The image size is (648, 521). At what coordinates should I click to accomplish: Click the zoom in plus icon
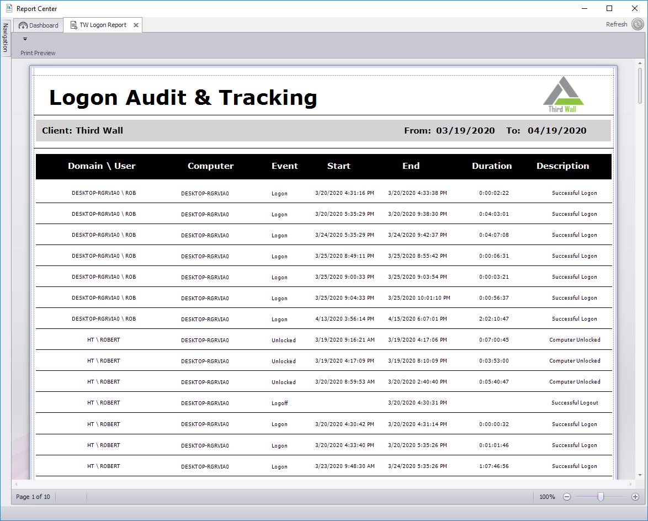636,497
